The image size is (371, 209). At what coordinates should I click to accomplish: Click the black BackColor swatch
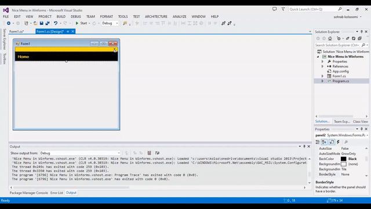pos(343,159)
